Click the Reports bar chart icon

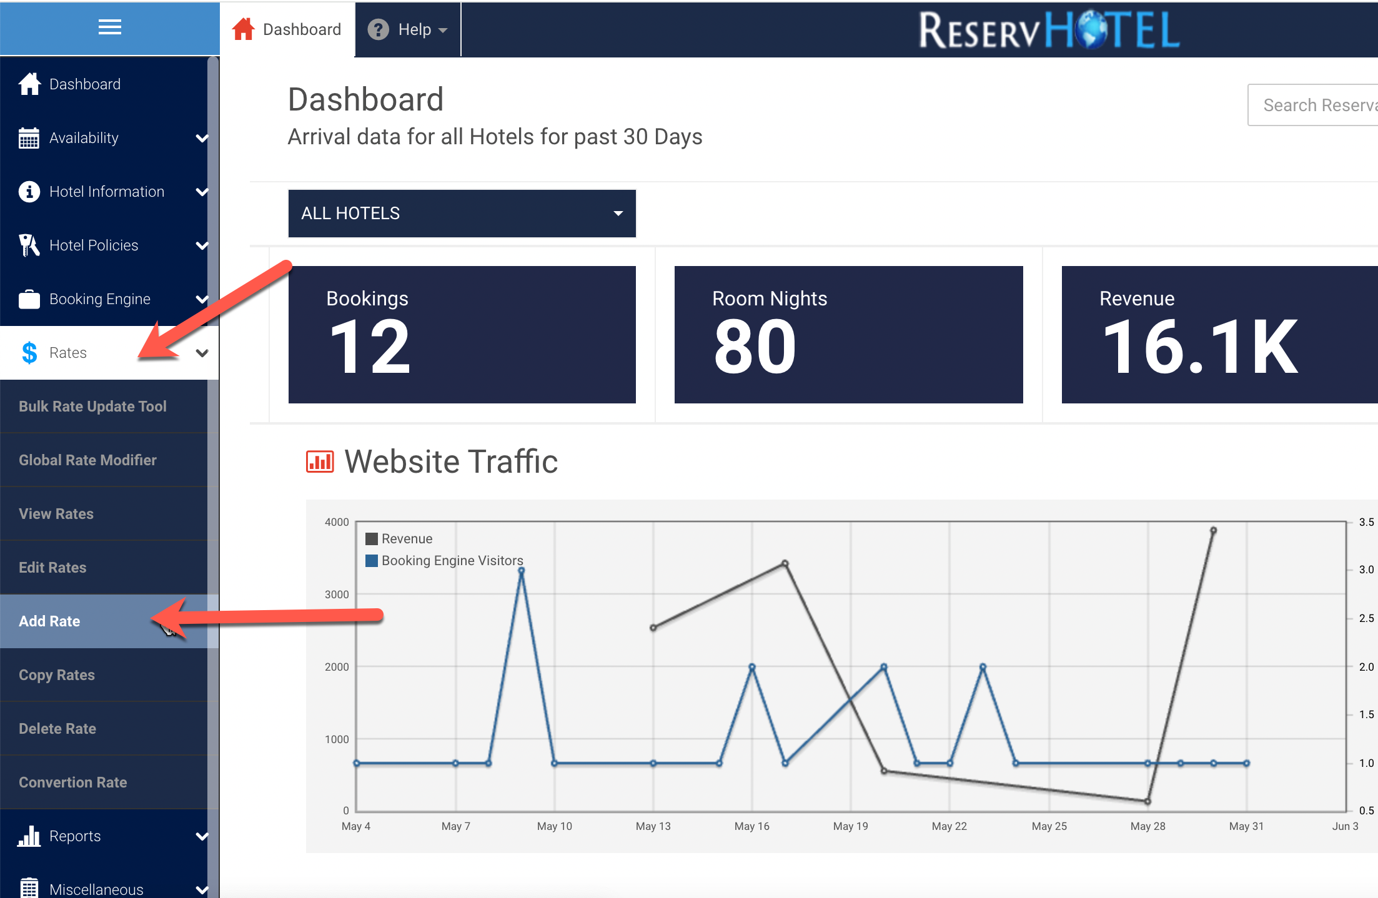tap(29, 836)
